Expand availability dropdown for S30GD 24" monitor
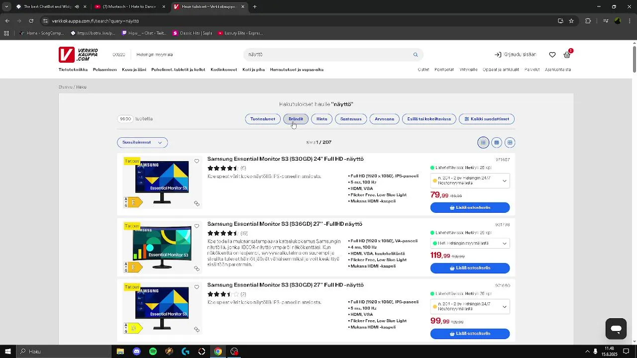637x358 pixels. pyautogui.click(x=470, y=181)
